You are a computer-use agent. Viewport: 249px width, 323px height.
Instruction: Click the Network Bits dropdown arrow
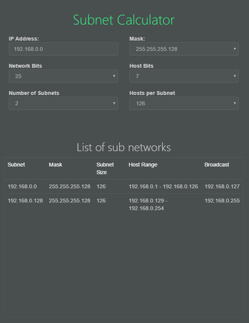pos(114,76)
